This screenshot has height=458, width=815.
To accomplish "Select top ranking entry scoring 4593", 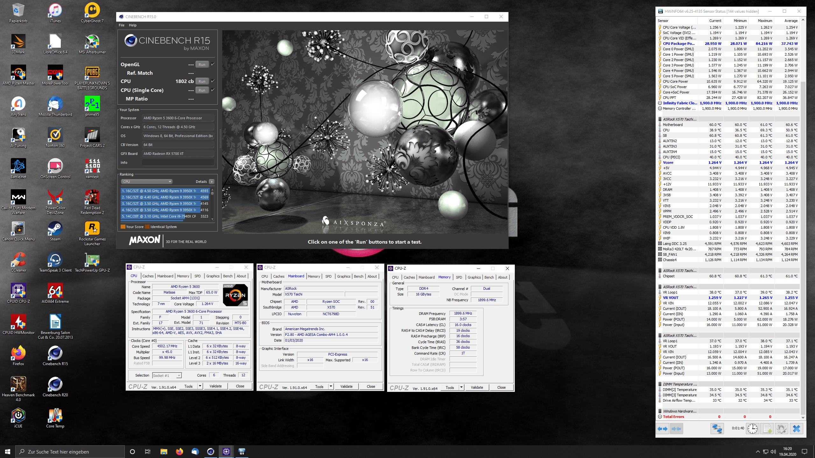I will [165, 191].
